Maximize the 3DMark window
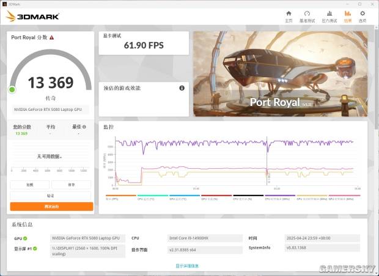 pos(359,4)
